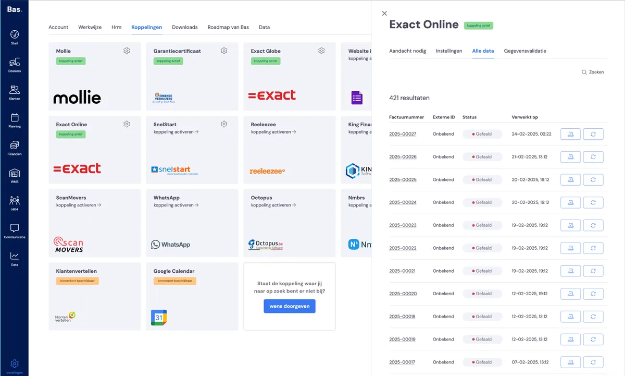This screenshot has width=625, height=376.
Task: Close the Exact Online side panel
Action: (384, 13)
